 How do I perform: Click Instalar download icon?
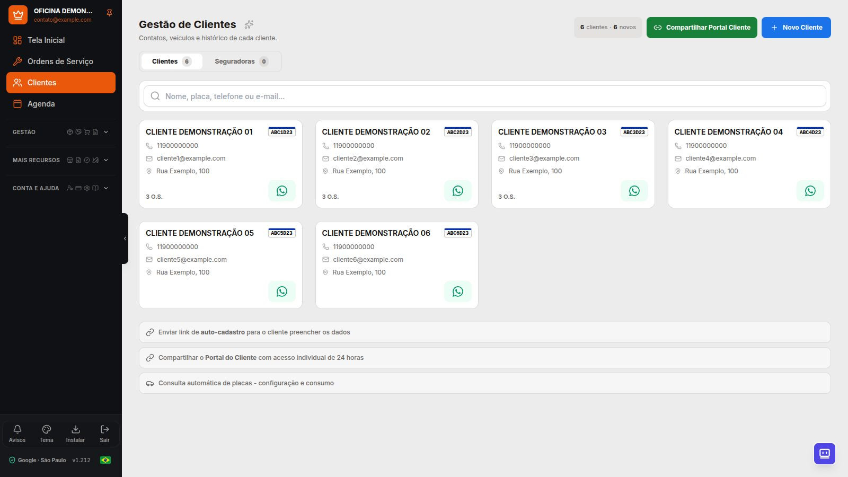[x=75, y=434]
